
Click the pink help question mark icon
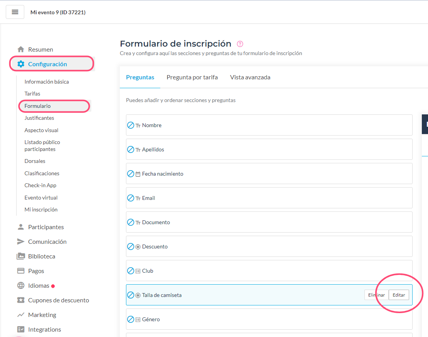(240, 44)
